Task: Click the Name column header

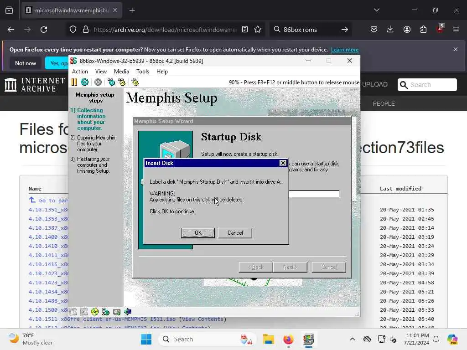Action: pos(35,189)
